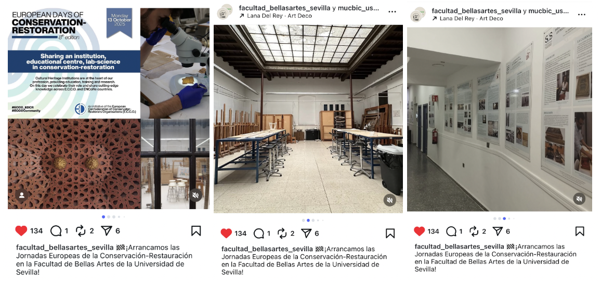Show tagged people on first post image

[22, 195]
